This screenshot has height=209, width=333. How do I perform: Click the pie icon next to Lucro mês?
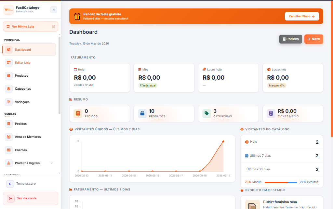pyautogui.click(x=269, y=69)
